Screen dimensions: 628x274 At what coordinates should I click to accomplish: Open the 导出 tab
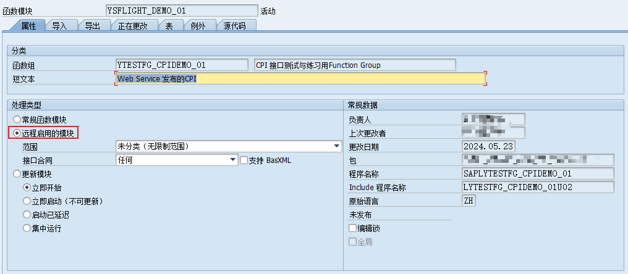(x=92, y=26)
